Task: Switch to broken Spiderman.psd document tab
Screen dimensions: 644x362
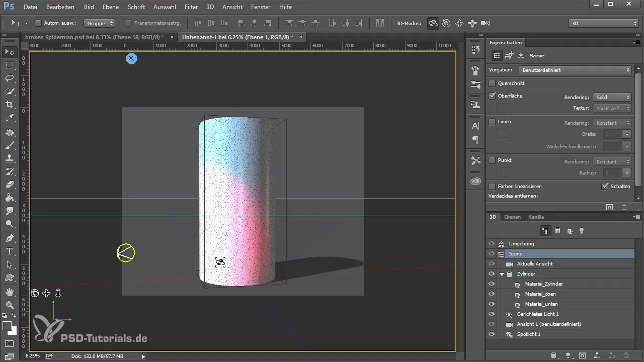Action: (x=95, y=37)
